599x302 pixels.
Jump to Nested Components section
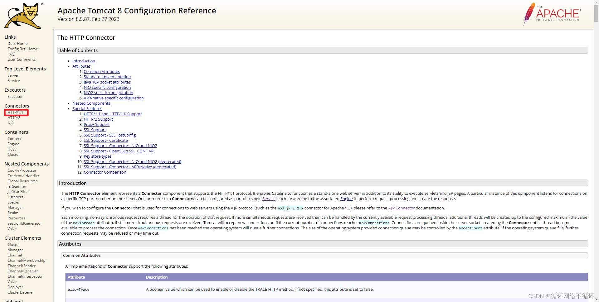coord(91,103)
